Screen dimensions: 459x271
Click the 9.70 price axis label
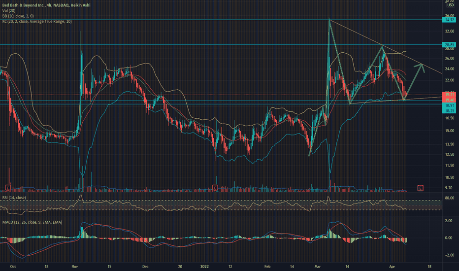[449, 188]
